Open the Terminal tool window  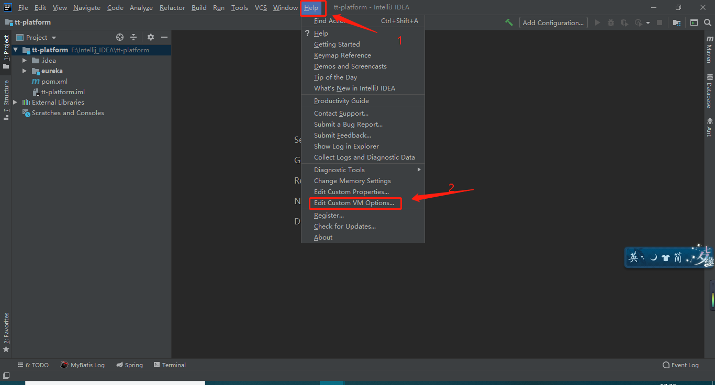click(170, 365)
